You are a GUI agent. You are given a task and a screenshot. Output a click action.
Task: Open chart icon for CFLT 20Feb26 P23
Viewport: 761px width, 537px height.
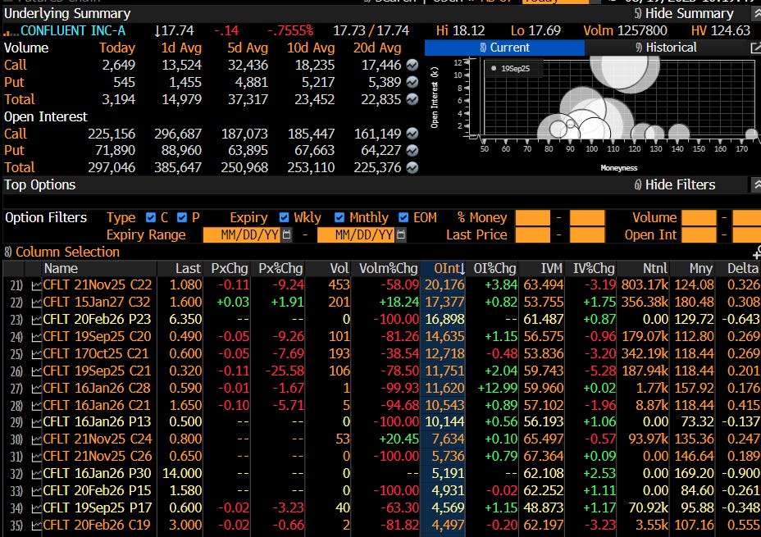(36, 320)
